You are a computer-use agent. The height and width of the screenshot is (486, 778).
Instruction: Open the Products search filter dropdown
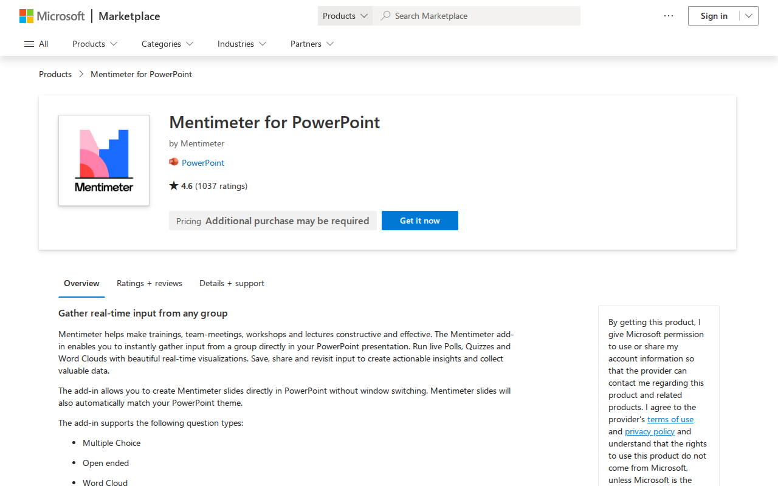click(345, 16)
